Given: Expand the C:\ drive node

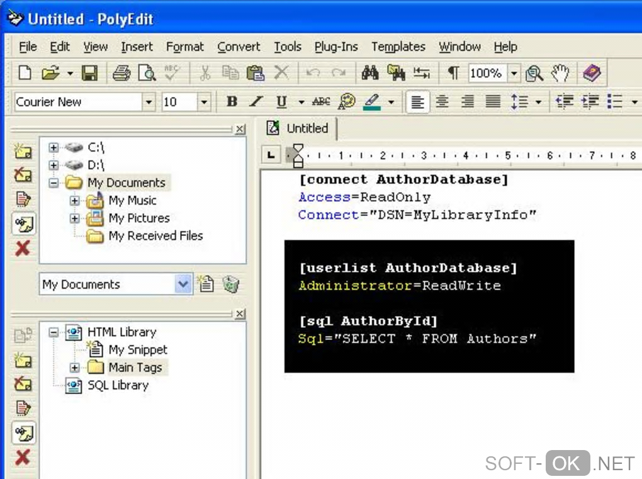Looking at the screenshot, I should tap(53, 147).
